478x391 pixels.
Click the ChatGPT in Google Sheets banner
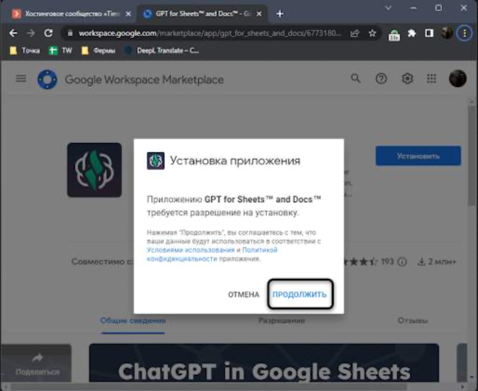coord(264,363)
